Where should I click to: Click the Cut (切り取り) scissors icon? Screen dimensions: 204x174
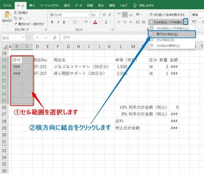point(15,12)
